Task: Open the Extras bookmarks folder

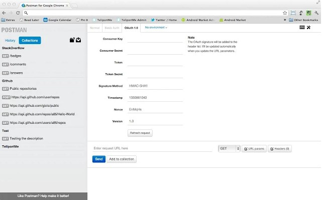Action: pos(8,20)
